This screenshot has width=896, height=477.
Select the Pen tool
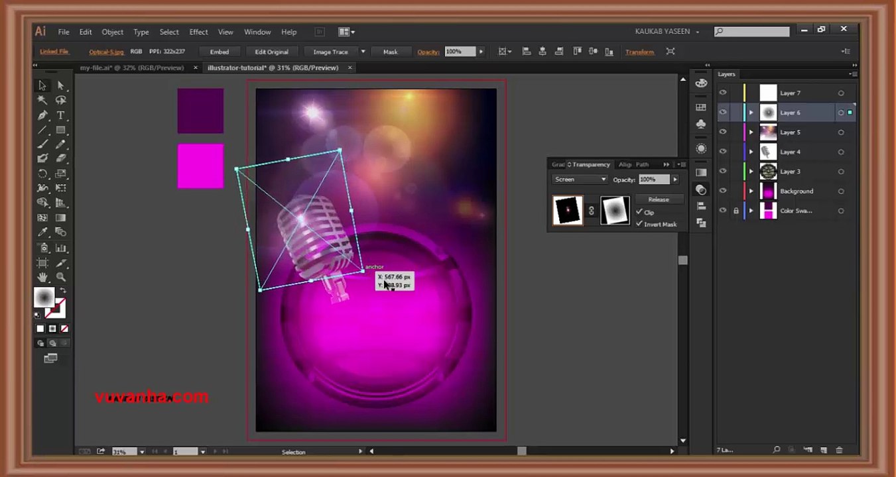42,115
